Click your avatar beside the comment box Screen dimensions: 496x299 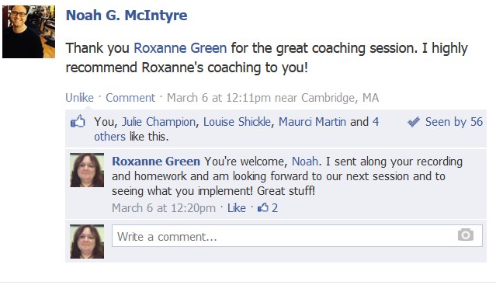pyautogui.click(x=87, y=242)
